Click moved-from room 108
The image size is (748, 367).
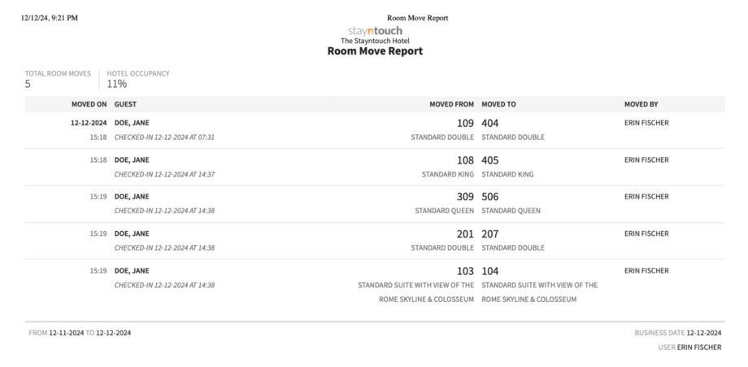[x=465, y=160]
